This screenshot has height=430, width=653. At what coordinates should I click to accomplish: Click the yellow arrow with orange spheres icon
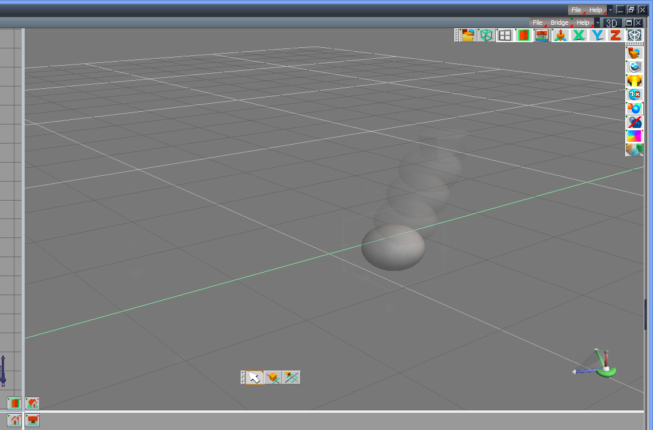tap(635, 80)
